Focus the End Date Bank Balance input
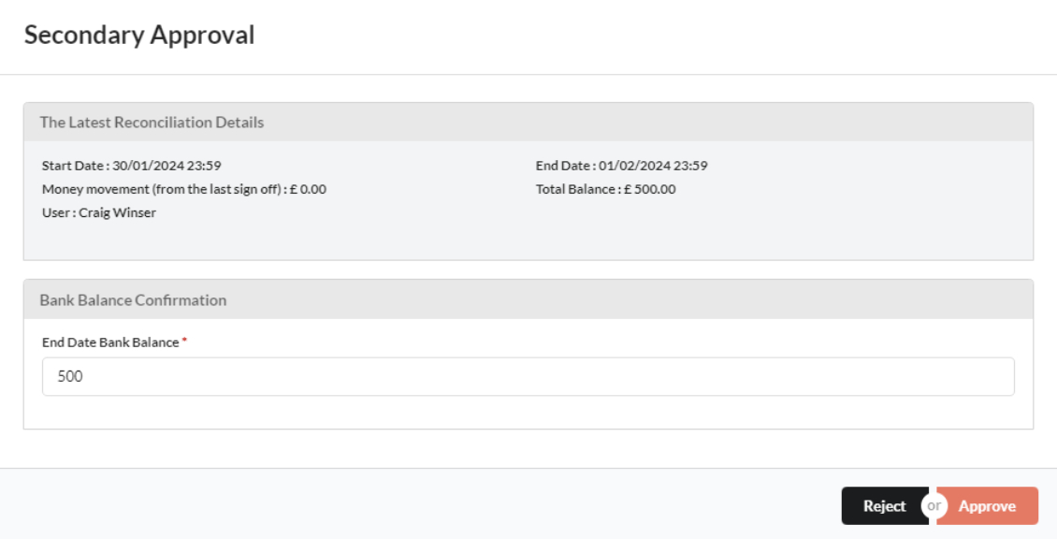Screen dimensions: 1057x539 pyautogui.click(x=528, y=376)
